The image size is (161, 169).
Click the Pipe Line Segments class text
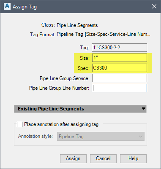tap(77, 25)
